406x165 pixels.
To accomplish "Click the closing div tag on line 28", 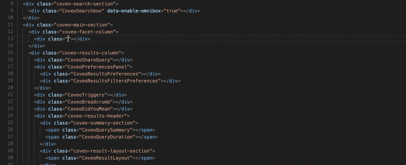I will point(48,144).
